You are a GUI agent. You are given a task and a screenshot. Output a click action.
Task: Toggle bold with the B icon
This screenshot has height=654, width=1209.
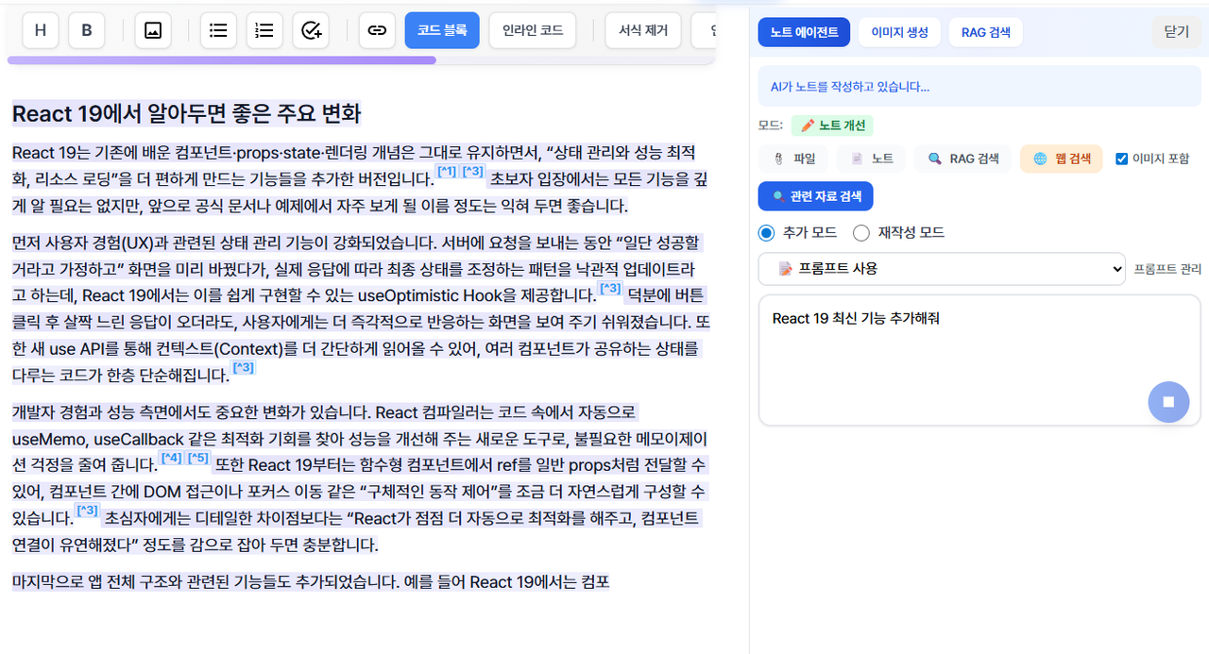tap(86, 29)
